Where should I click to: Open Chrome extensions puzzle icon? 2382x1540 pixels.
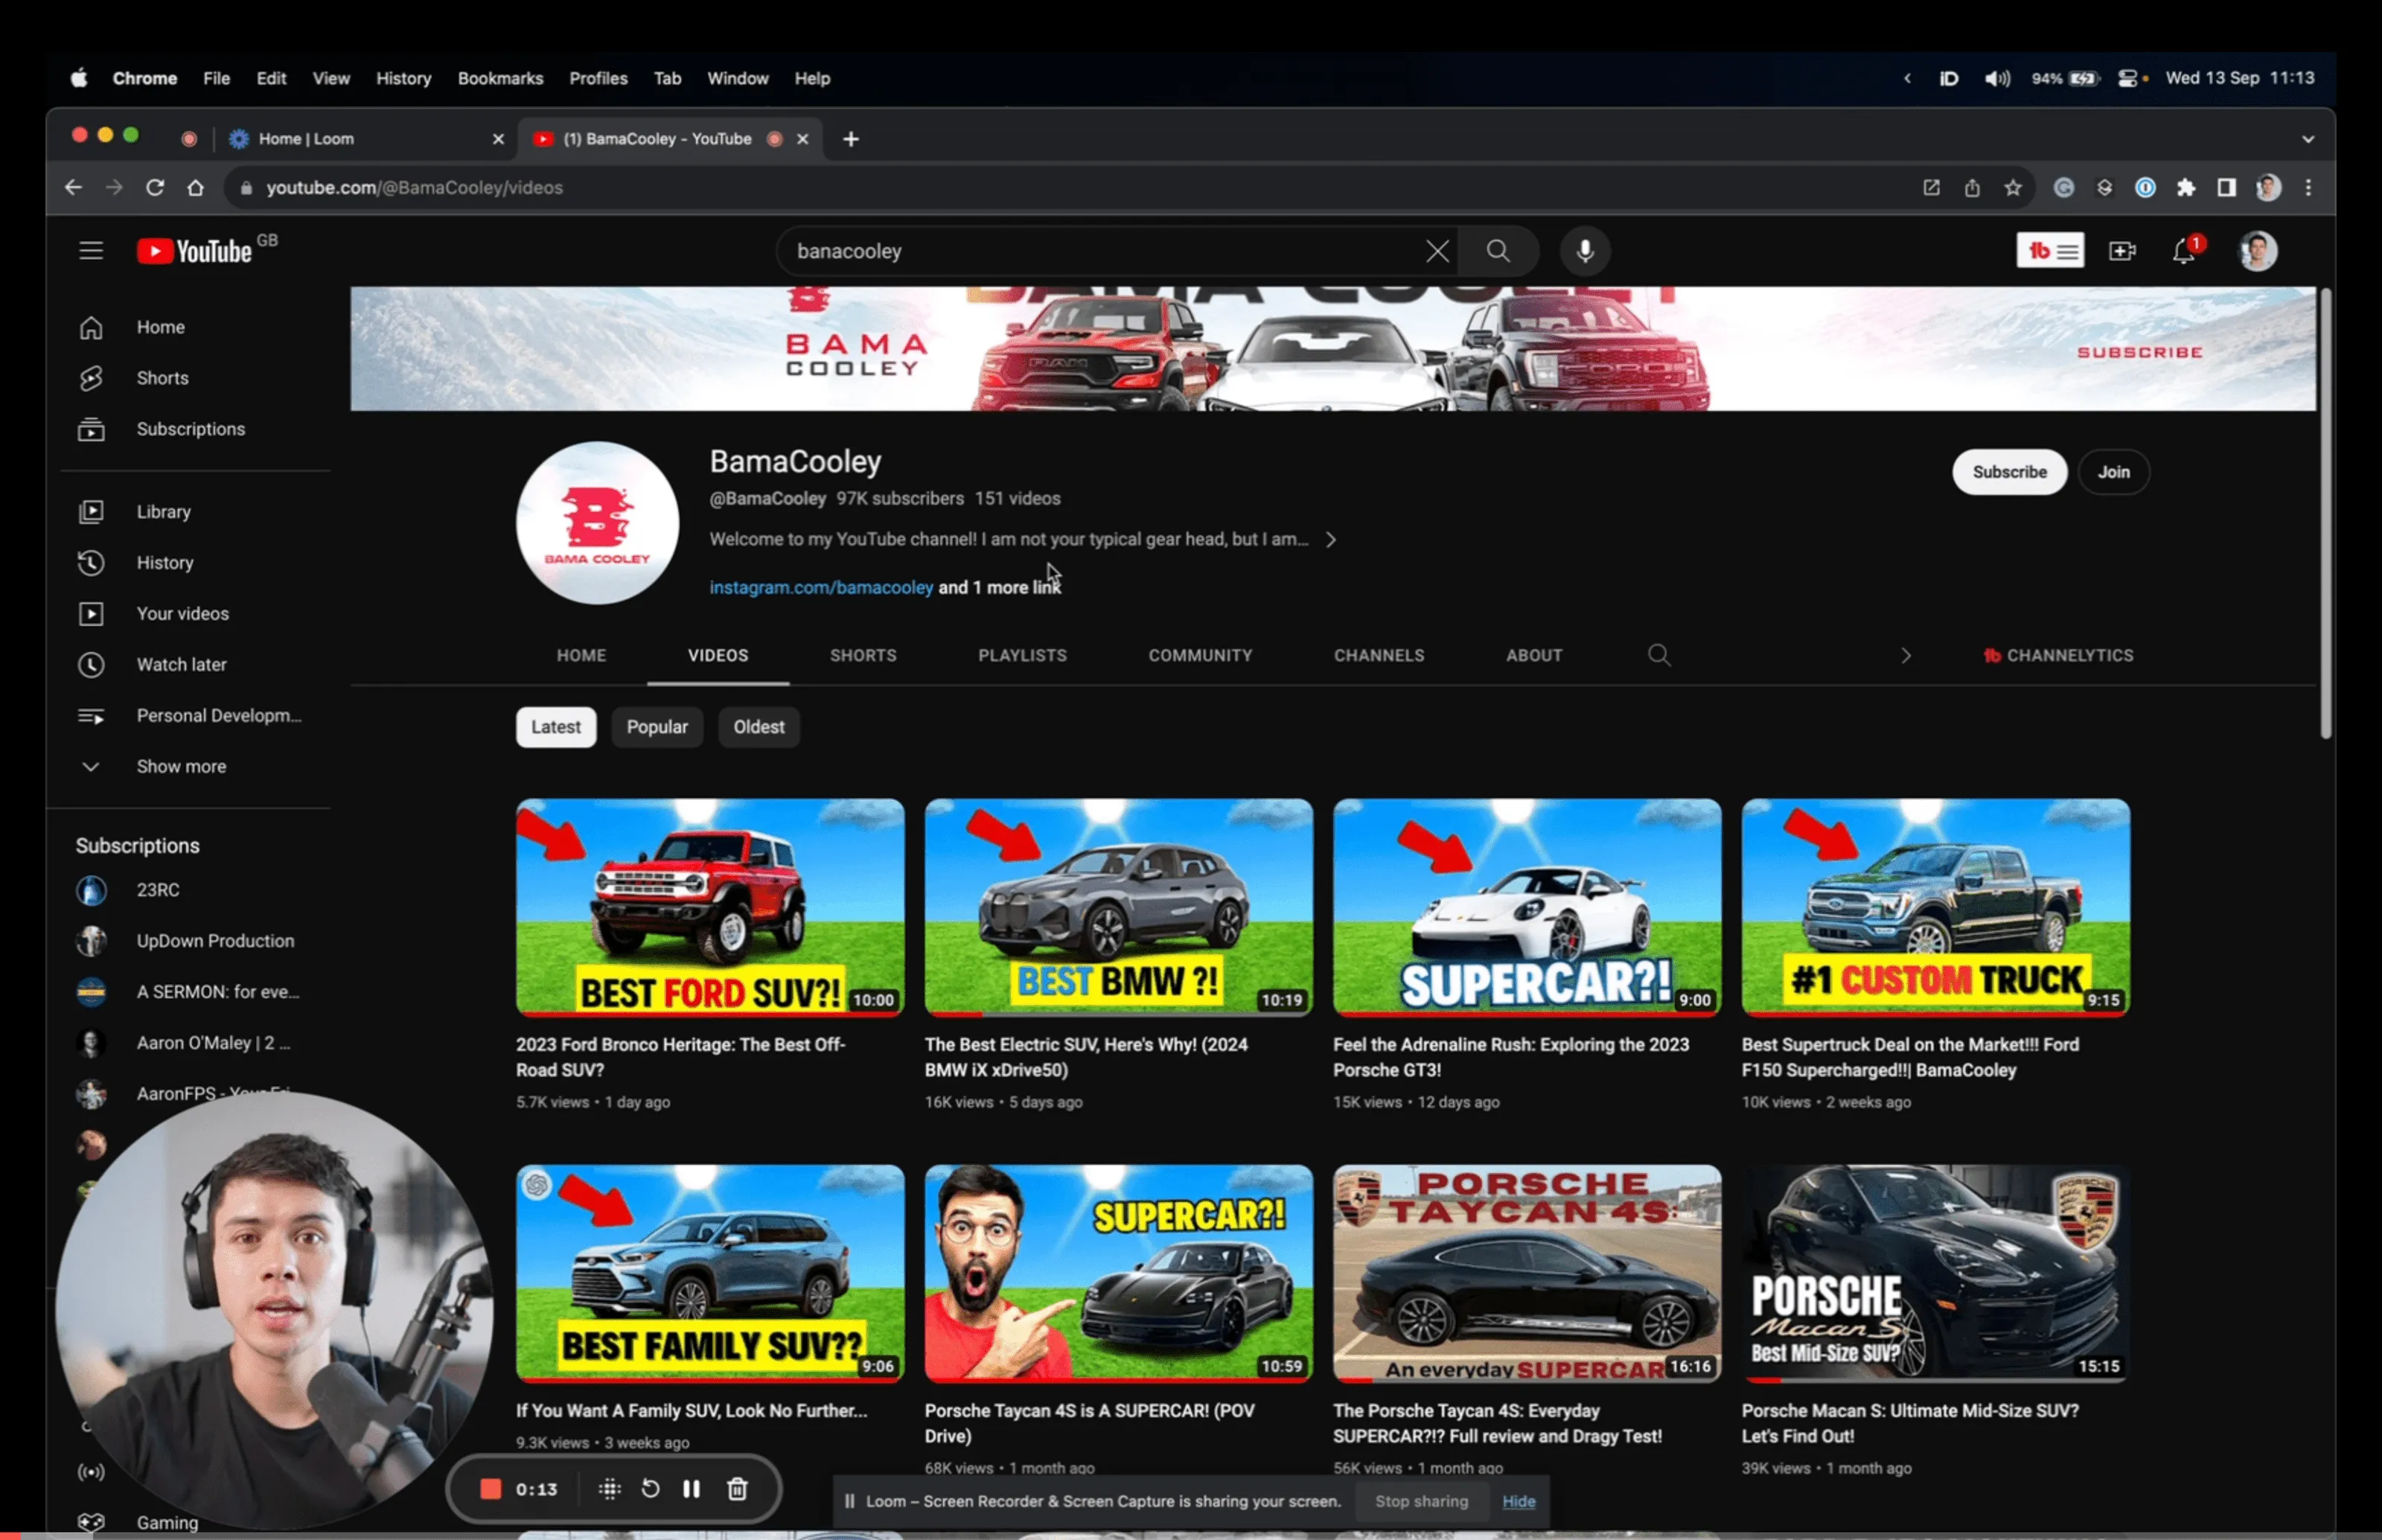point(2186,187)
